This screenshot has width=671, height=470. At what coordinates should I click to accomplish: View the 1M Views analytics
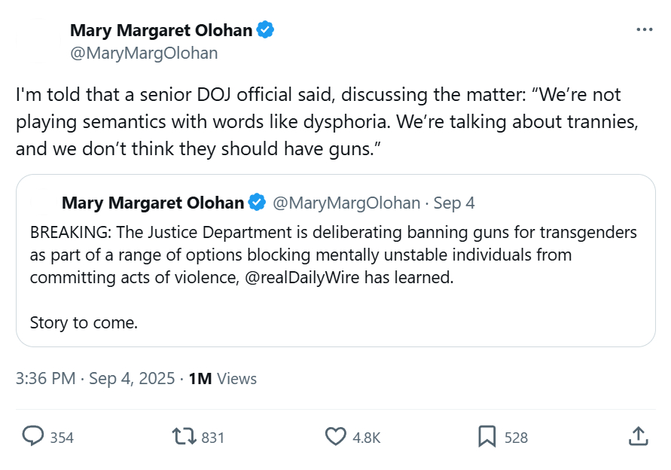tap(223, 378)
